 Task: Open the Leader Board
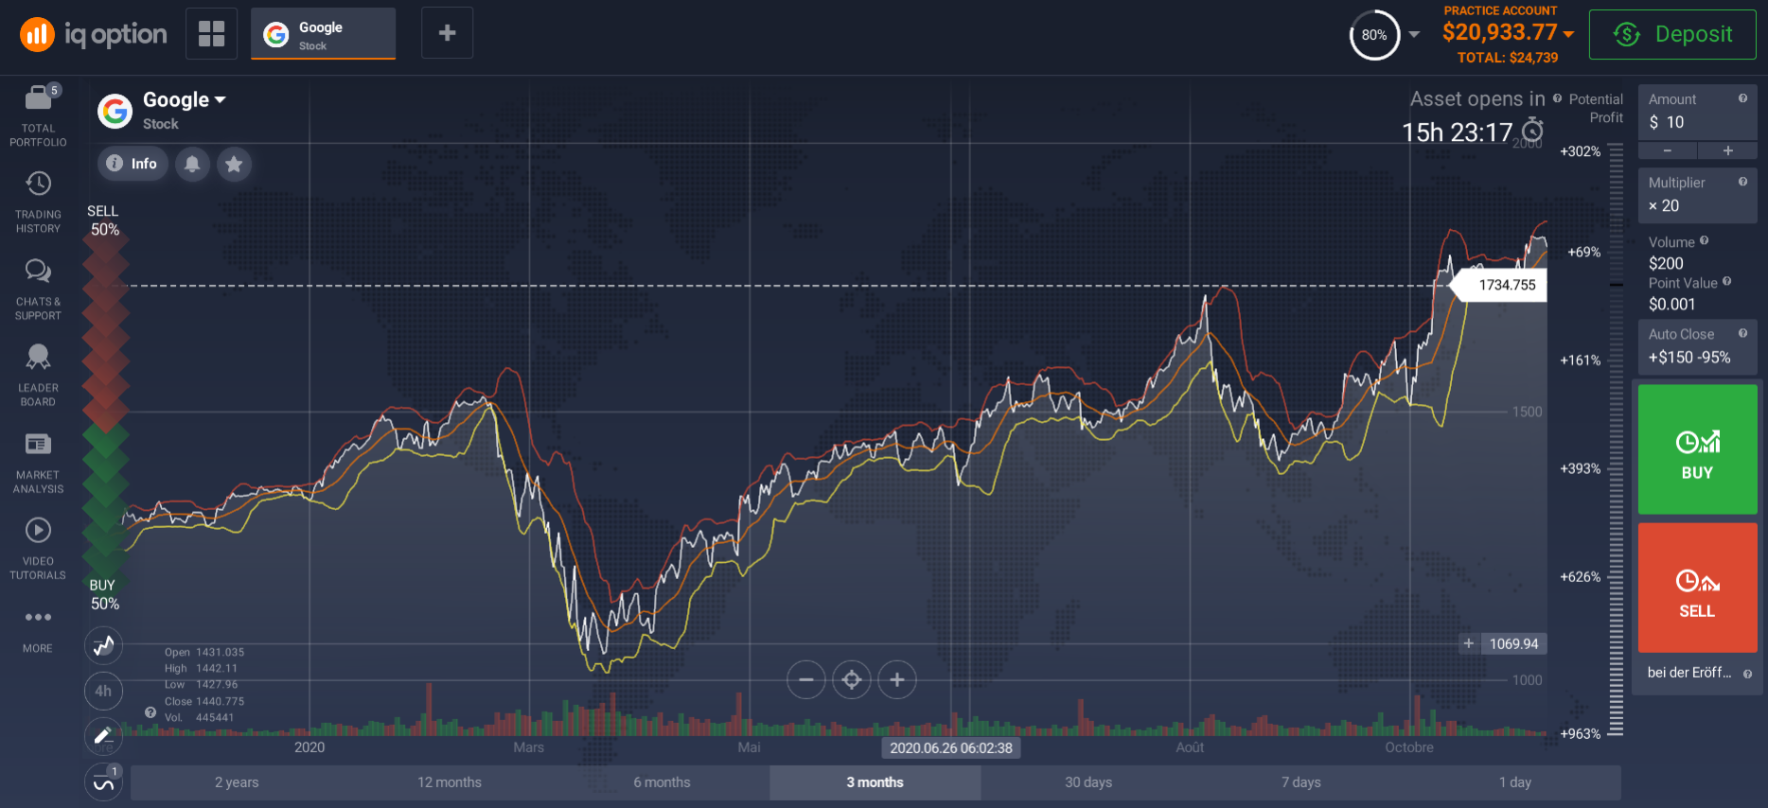[x=38, y=376]
